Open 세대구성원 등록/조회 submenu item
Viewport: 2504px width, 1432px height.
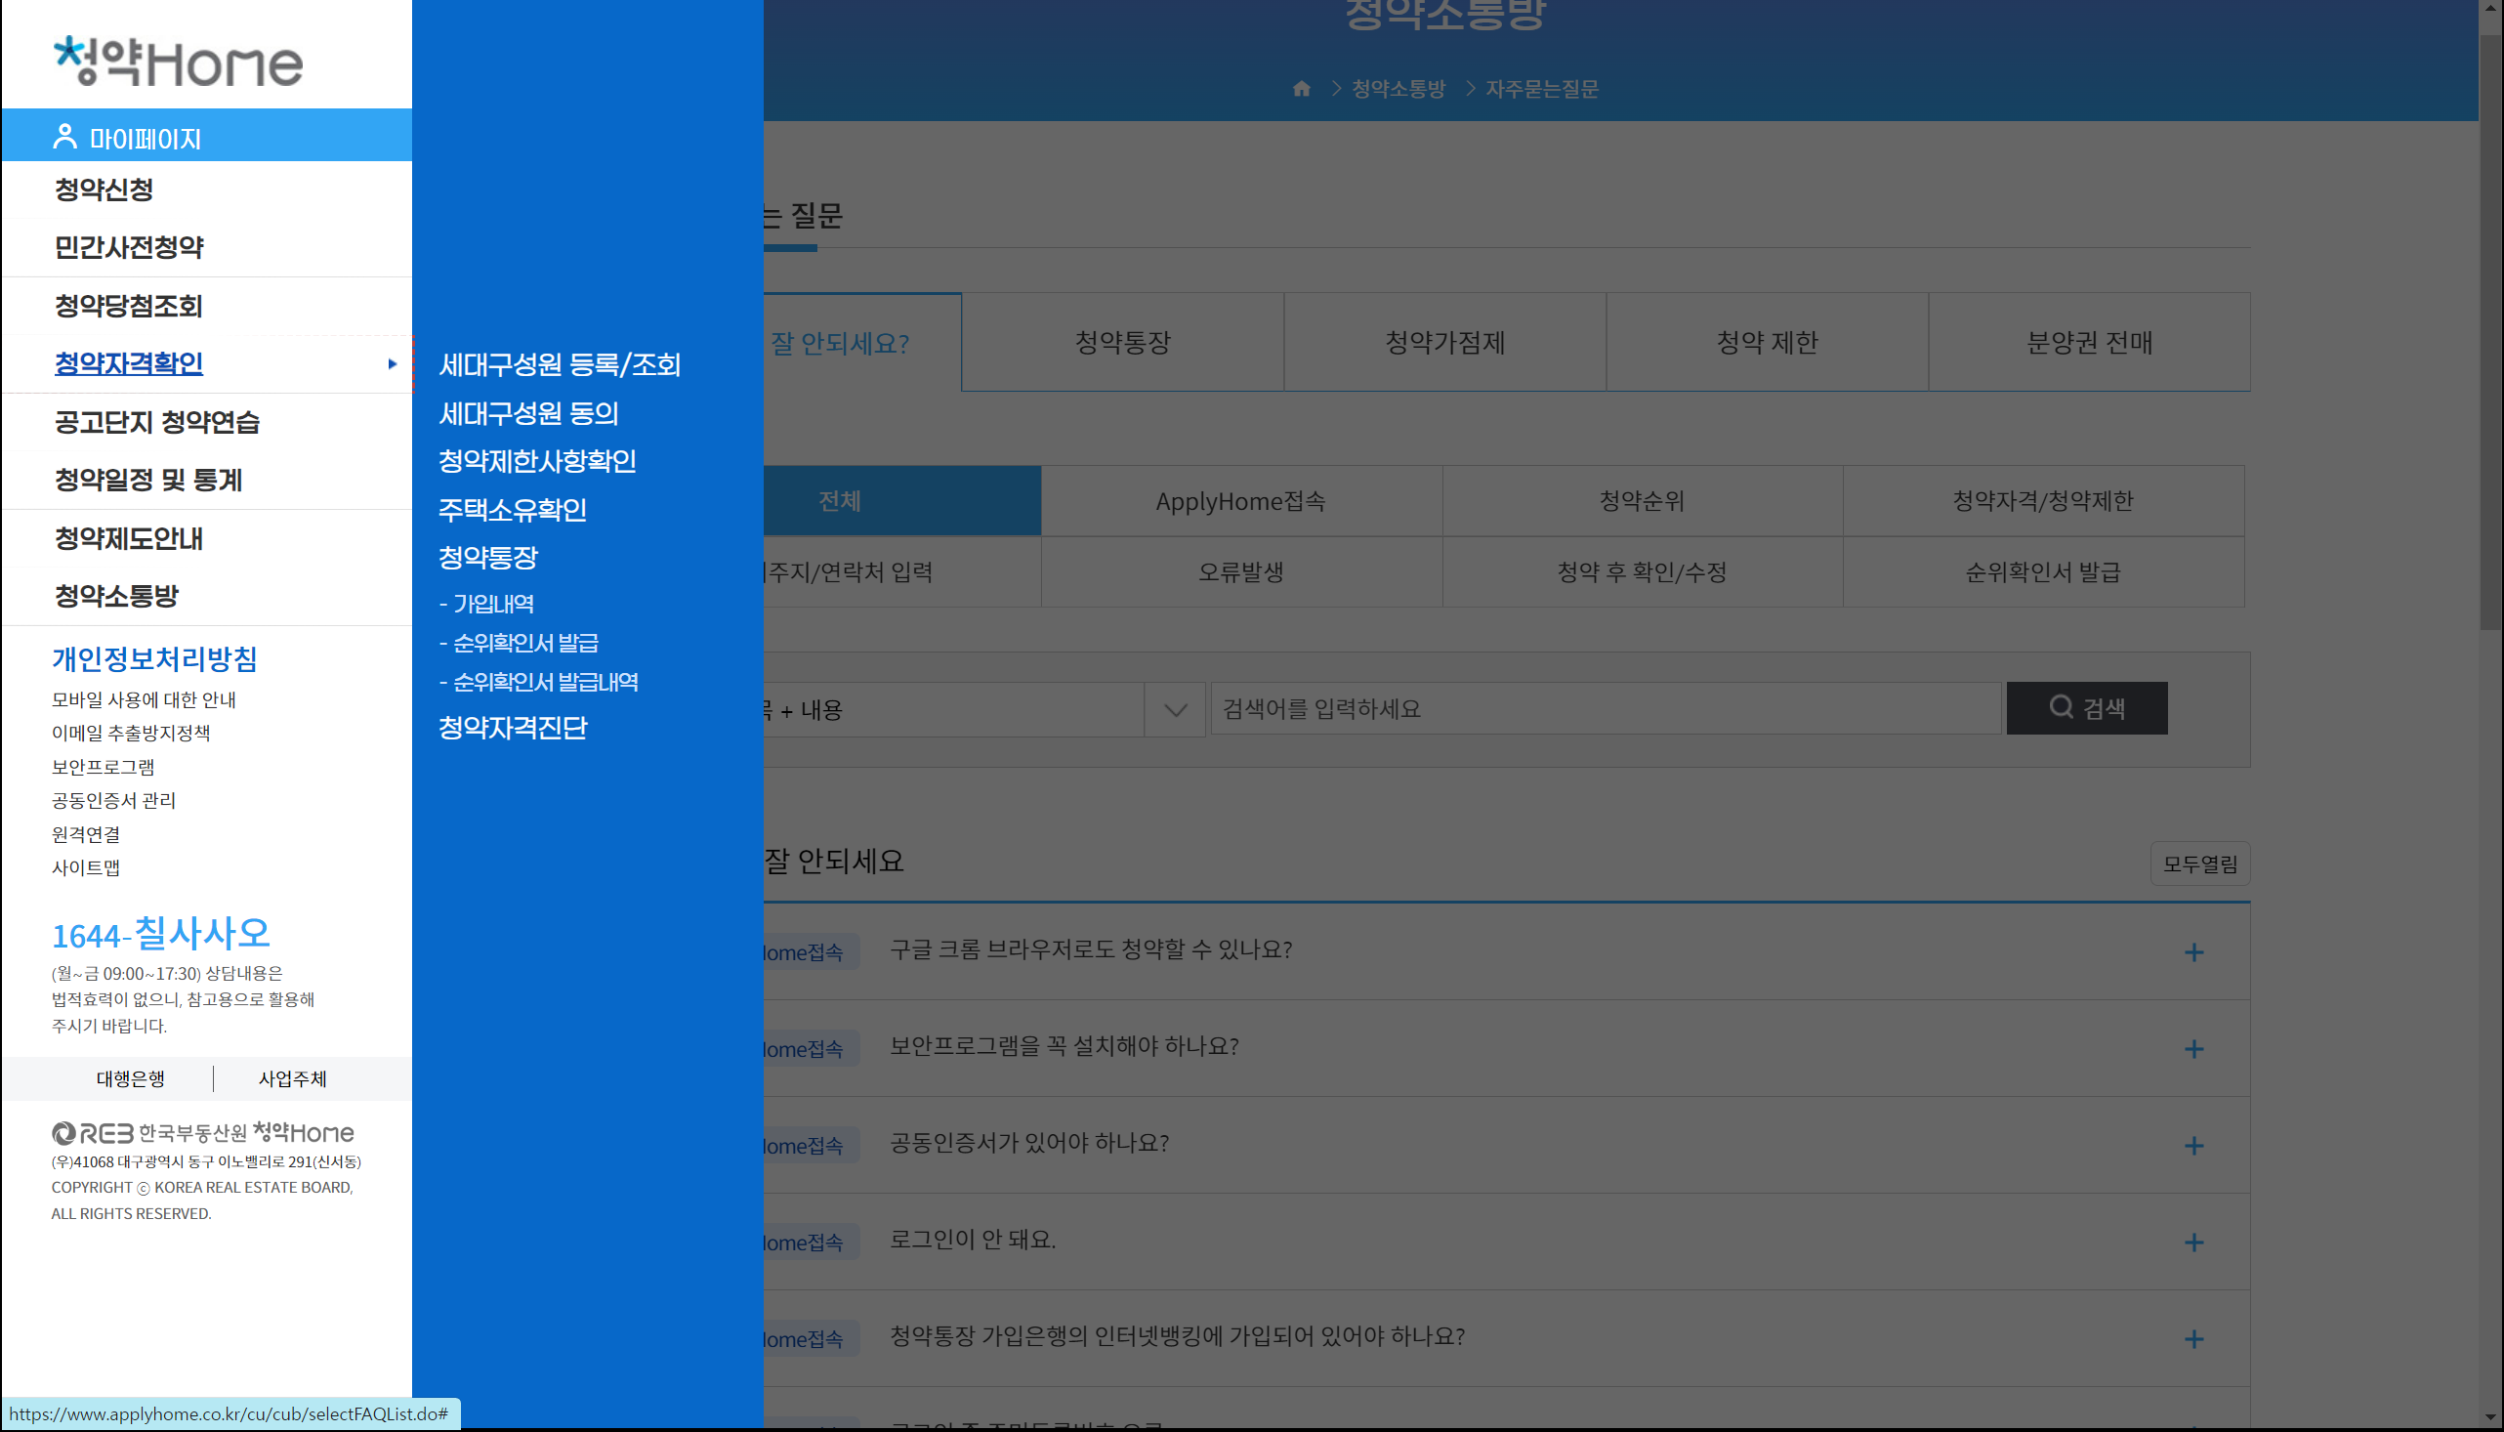click(x=560, y=365)
